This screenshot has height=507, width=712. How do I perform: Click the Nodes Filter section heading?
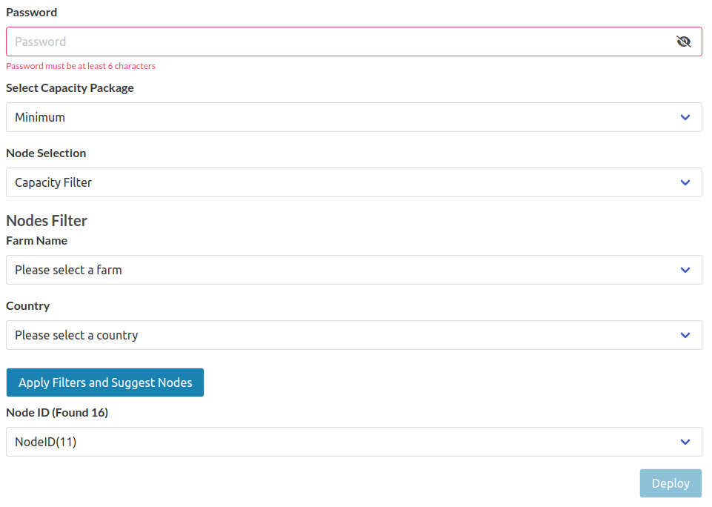[46, 220]
